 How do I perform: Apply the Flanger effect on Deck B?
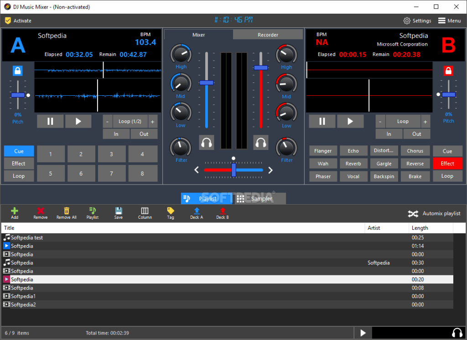point(323,151)
